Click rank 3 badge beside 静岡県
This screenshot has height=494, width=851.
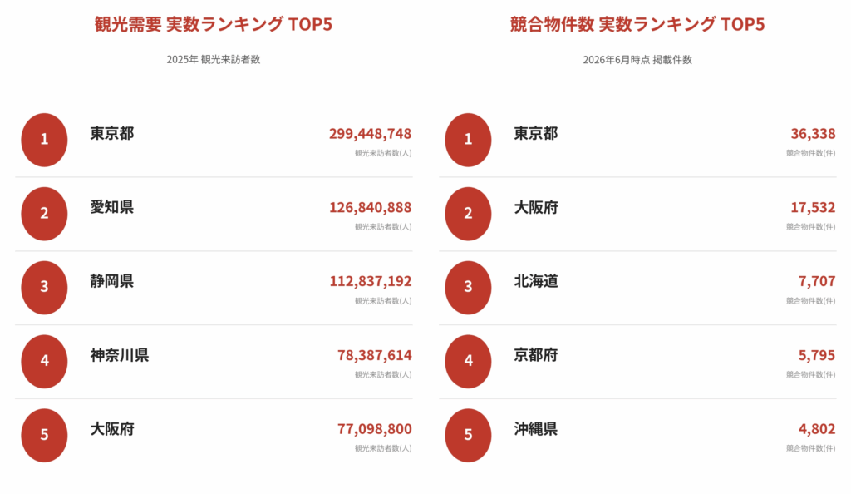[x=45, y=288]
